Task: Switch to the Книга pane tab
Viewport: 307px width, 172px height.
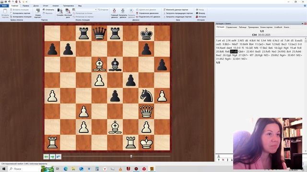Action: pos(286,27)
